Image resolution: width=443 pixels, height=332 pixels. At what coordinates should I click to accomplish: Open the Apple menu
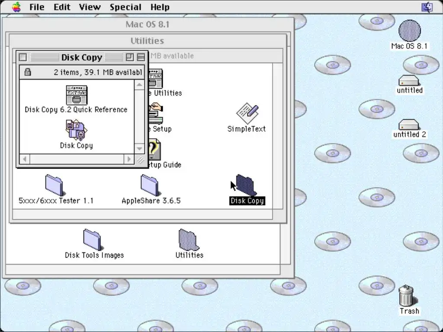(x=16, y=7)
